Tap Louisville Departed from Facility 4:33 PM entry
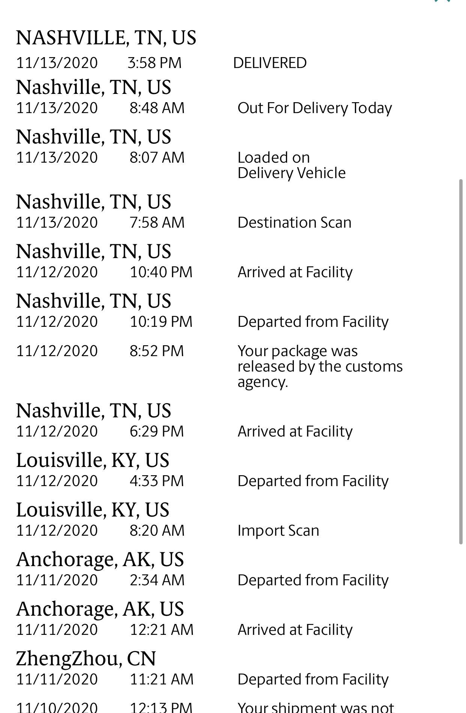This screenshot has height=713, width=466. (x=313, y=481)
